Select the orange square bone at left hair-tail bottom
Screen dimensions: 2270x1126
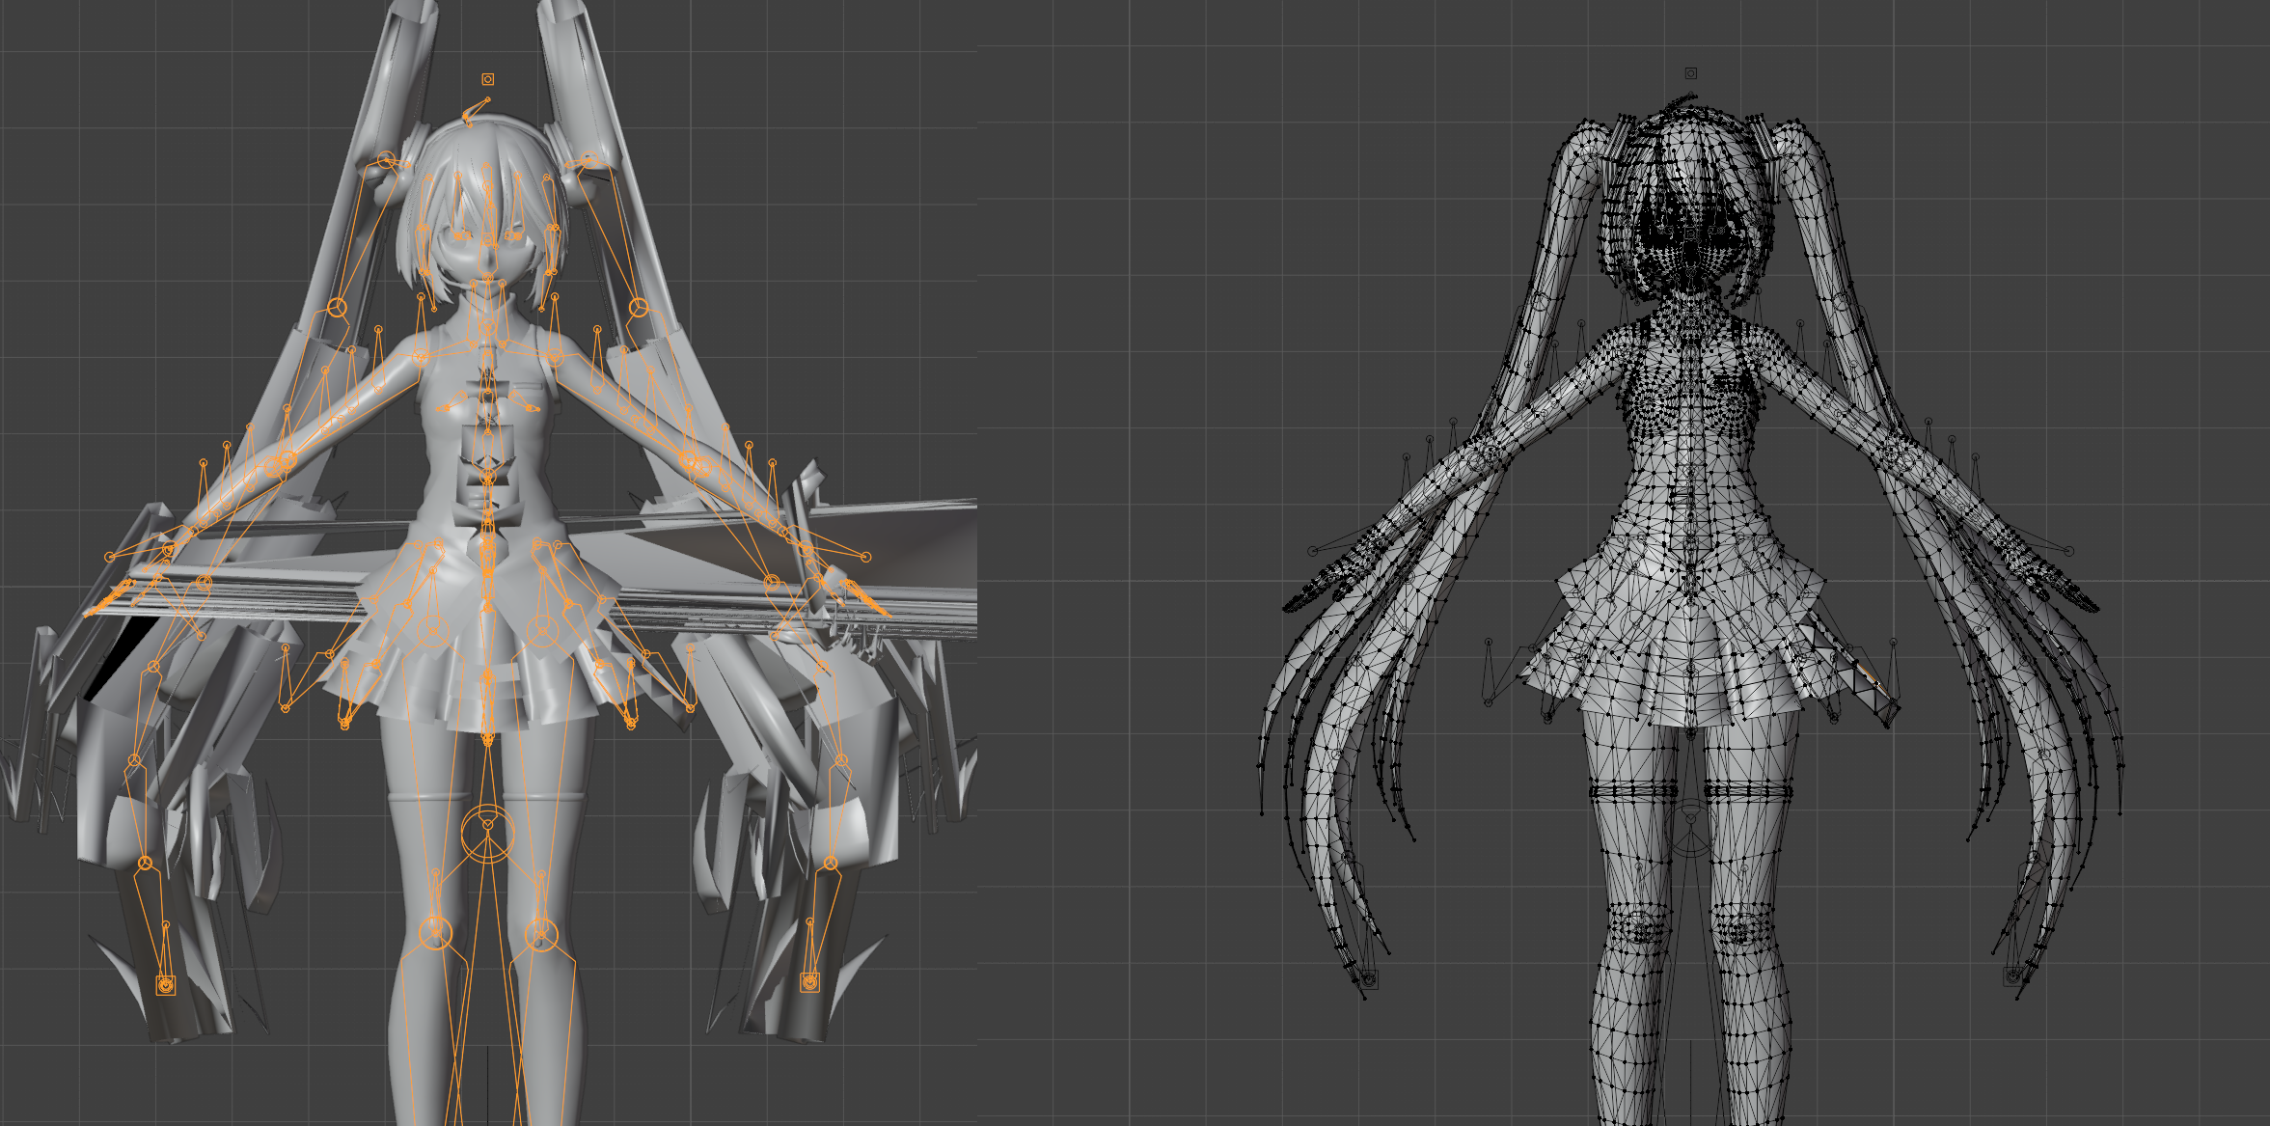click(166, 984)
